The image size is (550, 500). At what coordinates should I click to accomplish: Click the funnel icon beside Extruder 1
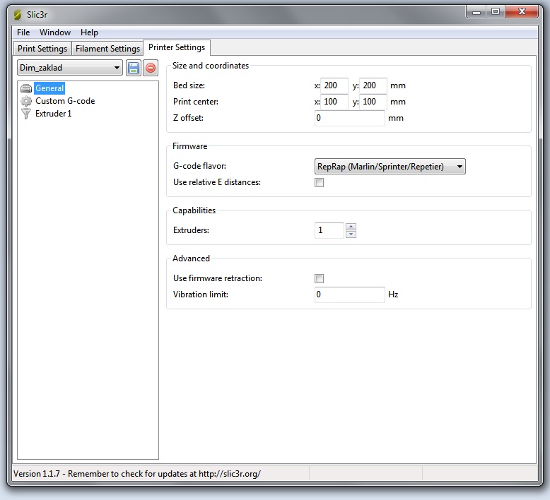(26, 114)
